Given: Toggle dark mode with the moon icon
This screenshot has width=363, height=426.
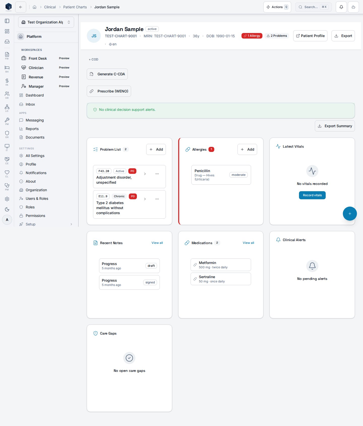Looking at the screenshot, I should coord(7,209).
